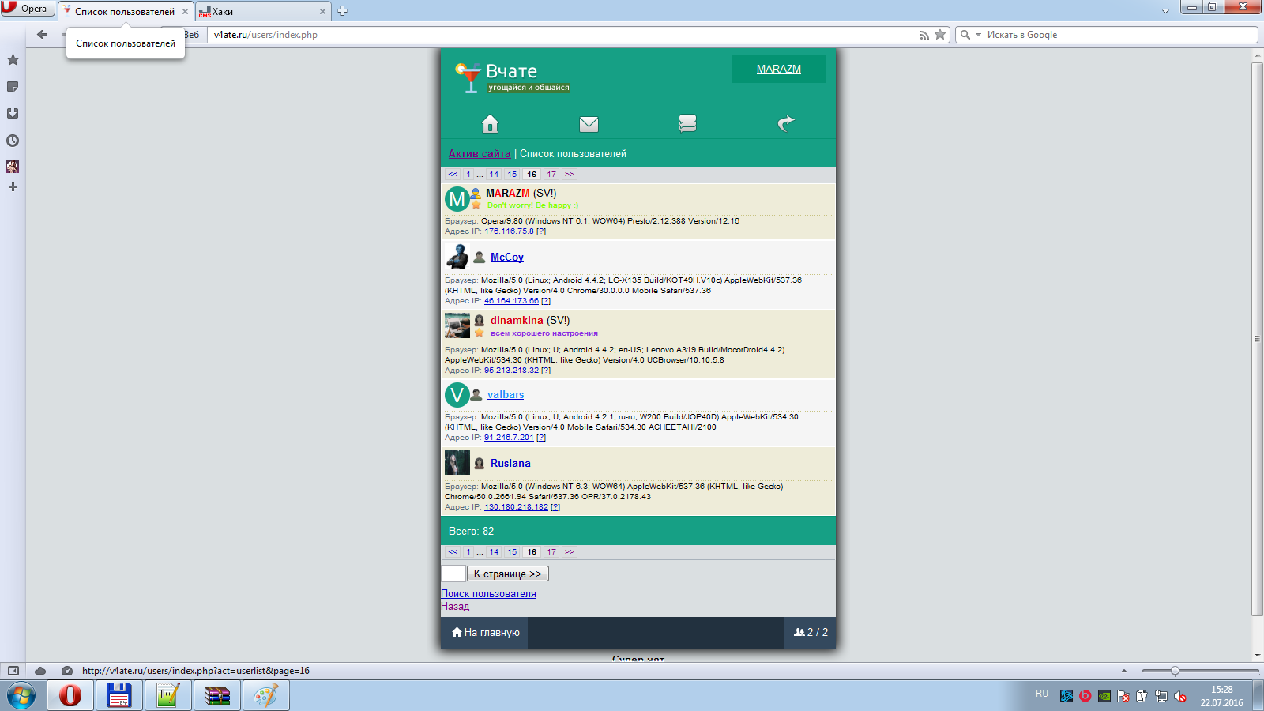This screenshot has width=1264, height=711.
Task: Toggle the Opera panel button in status bar
Action: pyautogui.click(x=13, y=671)
